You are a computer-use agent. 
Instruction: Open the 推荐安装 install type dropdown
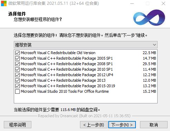pos(86,45)
